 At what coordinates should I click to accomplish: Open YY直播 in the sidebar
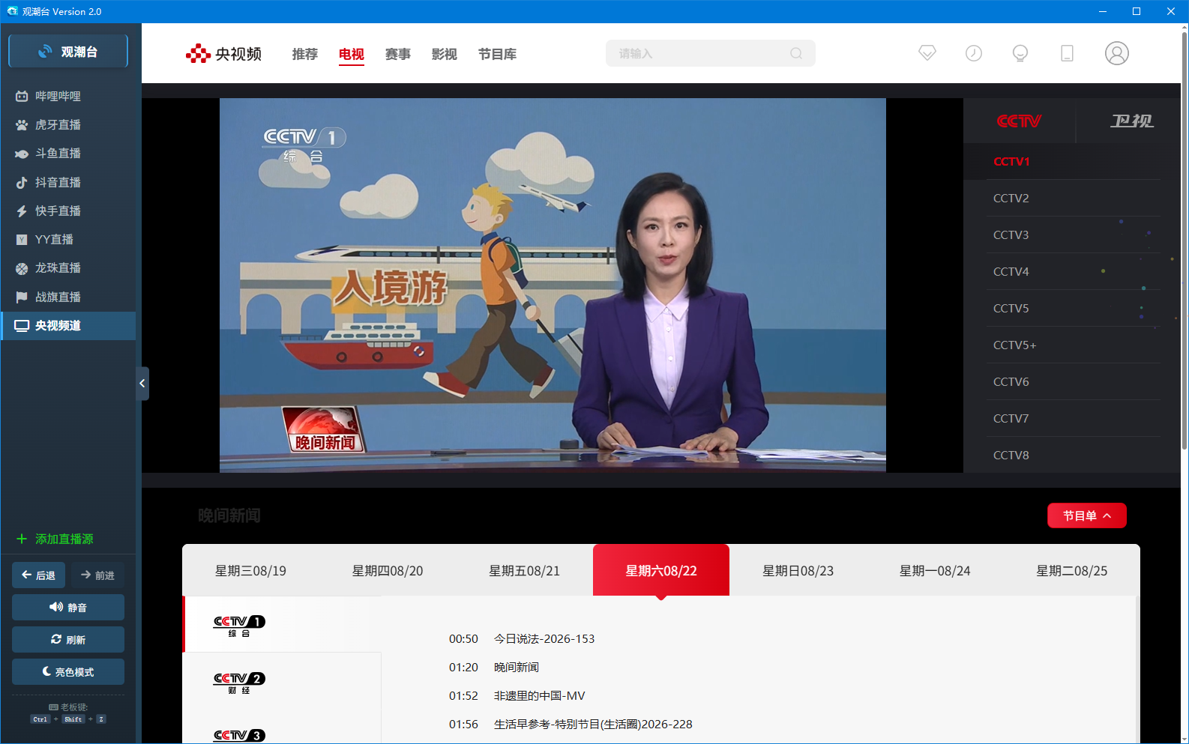[x=68, y=239]
